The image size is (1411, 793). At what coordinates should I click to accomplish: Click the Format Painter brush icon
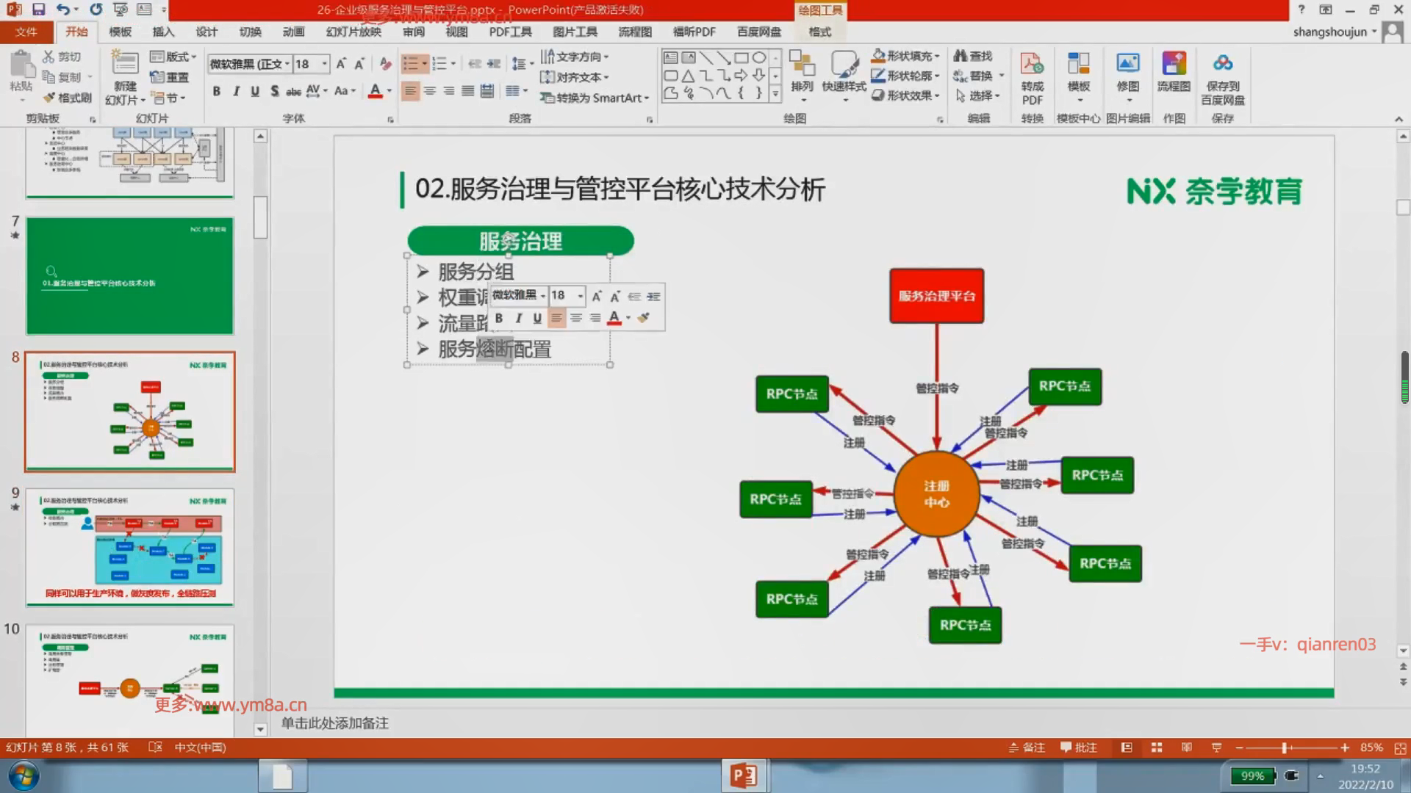[50, 98]
